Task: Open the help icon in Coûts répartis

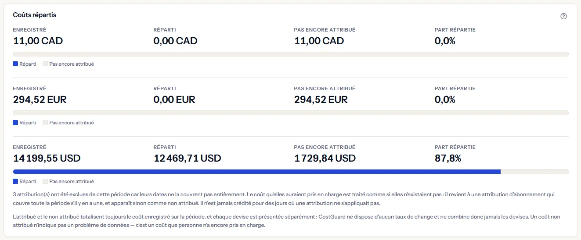Action: pos(564,16)
